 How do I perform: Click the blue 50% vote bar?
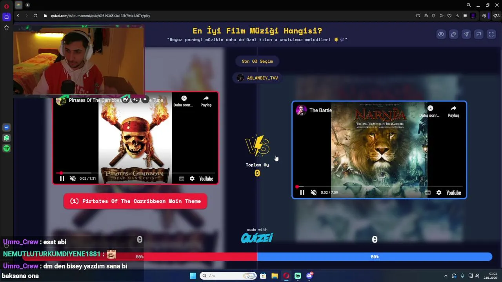point(375,257)
